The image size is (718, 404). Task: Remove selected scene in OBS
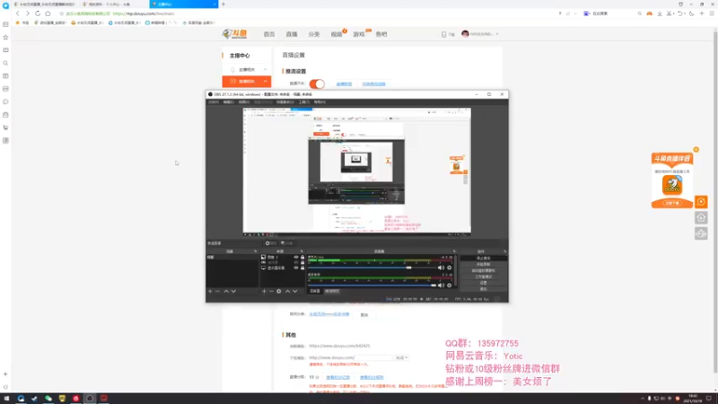(217, 291)
